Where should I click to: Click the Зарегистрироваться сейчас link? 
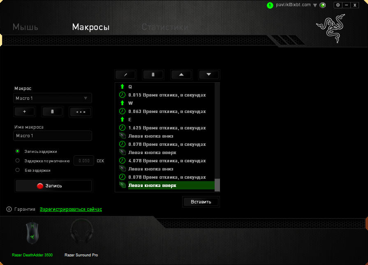71,210
